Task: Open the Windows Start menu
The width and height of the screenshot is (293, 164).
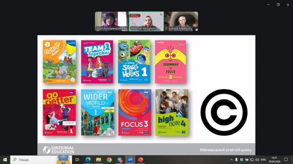Action: point(5,160)
